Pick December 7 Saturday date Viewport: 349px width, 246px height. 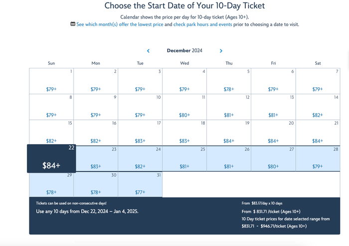[x=318, y=81]
